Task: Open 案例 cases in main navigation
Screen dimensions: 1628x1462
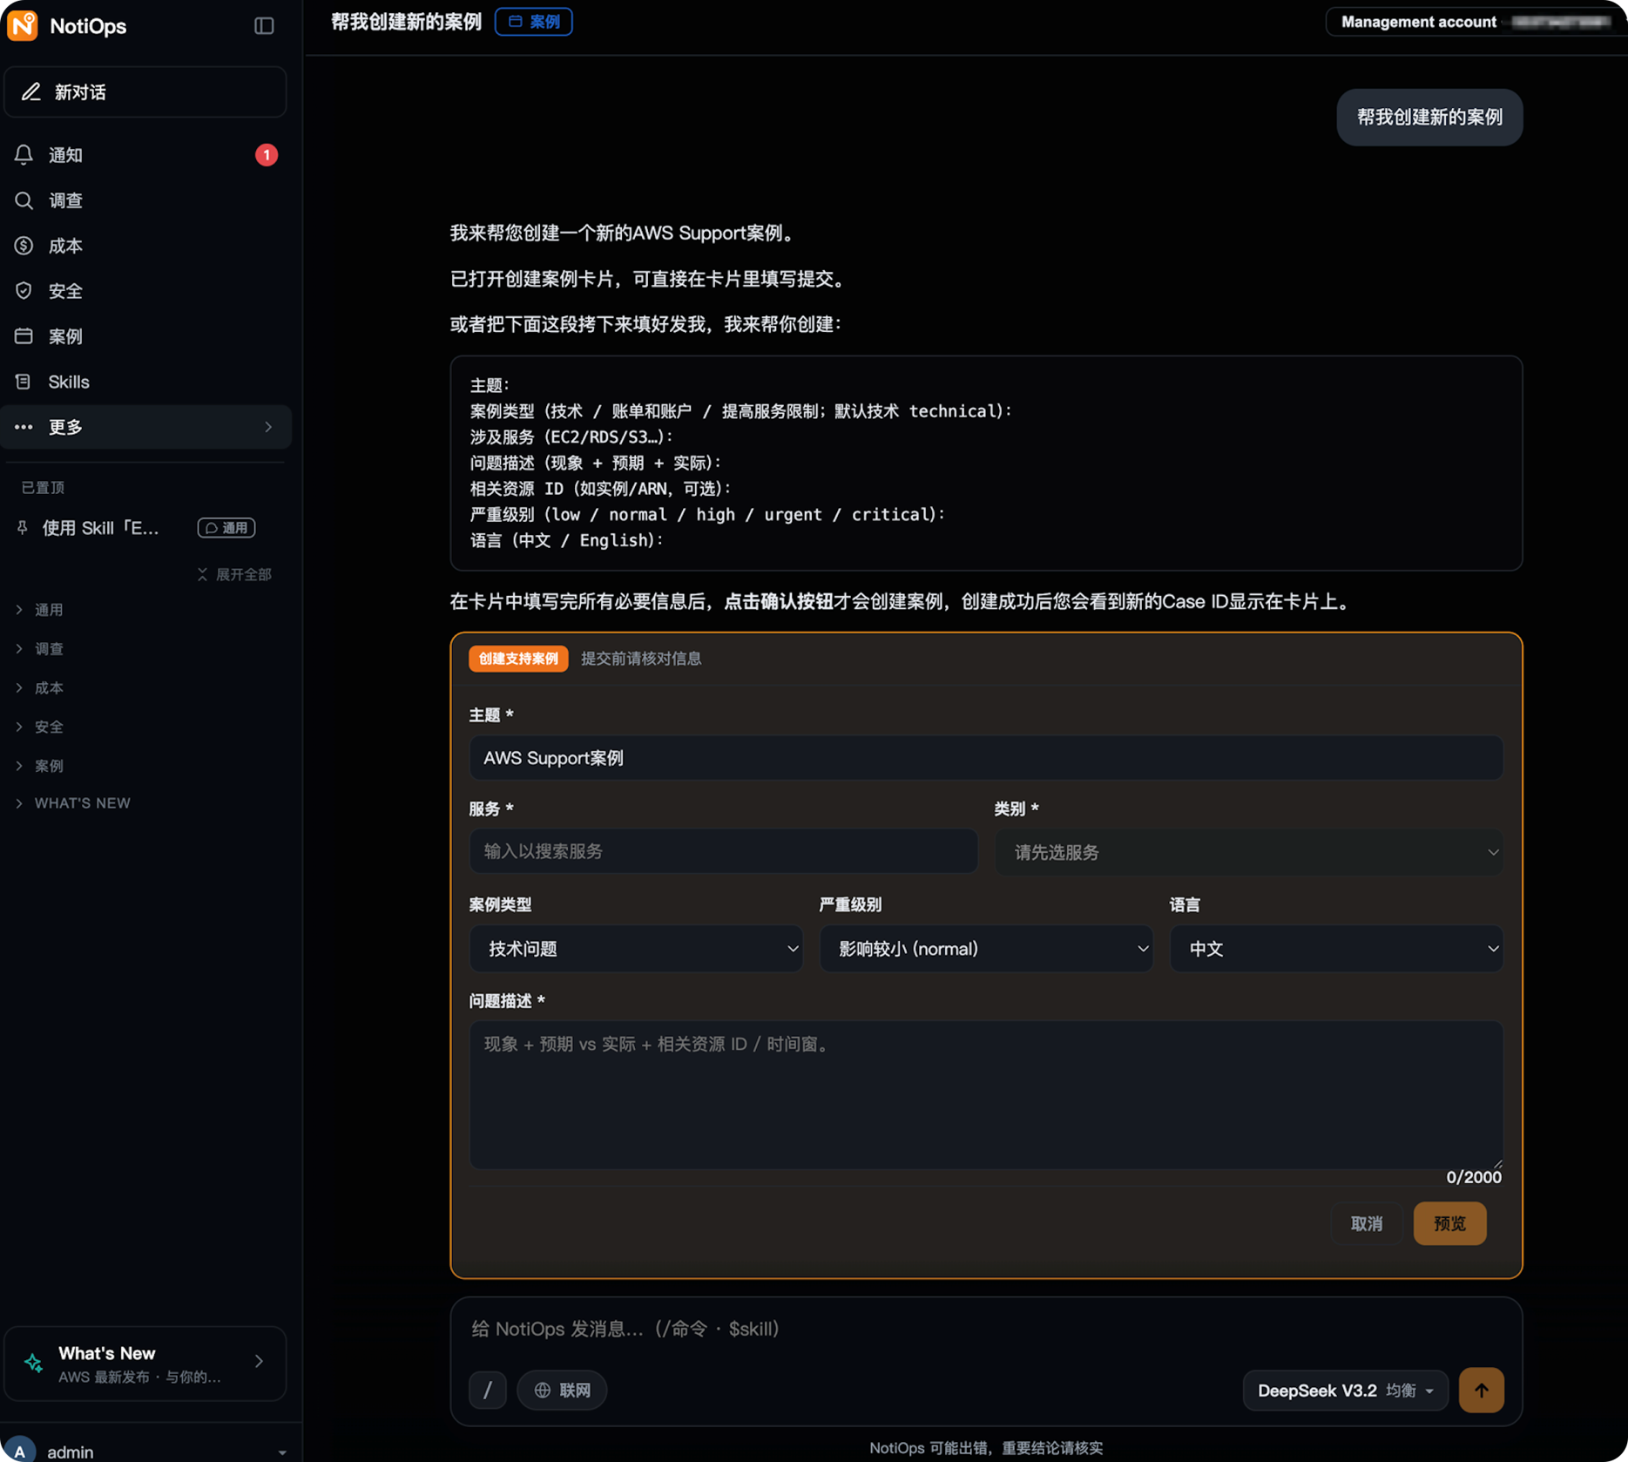Action: click(x=145, y=336)
